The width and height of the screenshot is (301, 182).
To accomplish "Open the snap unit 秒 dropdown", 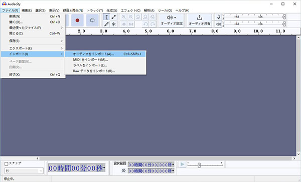I will tap(24, 170).
